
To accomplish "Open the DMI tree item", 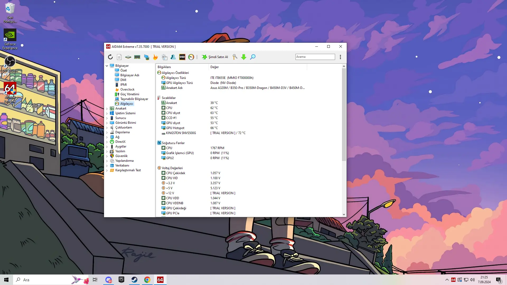I will [123, 80].
